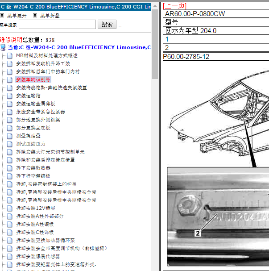The image size is (269, 271).
Task: Click the document code AR60.00-P-0800CW
Action: 195,14
